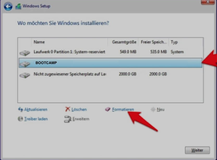Click the Erweitern link
This screenshot has width=217, height=160.
click(x=81, y=119)
